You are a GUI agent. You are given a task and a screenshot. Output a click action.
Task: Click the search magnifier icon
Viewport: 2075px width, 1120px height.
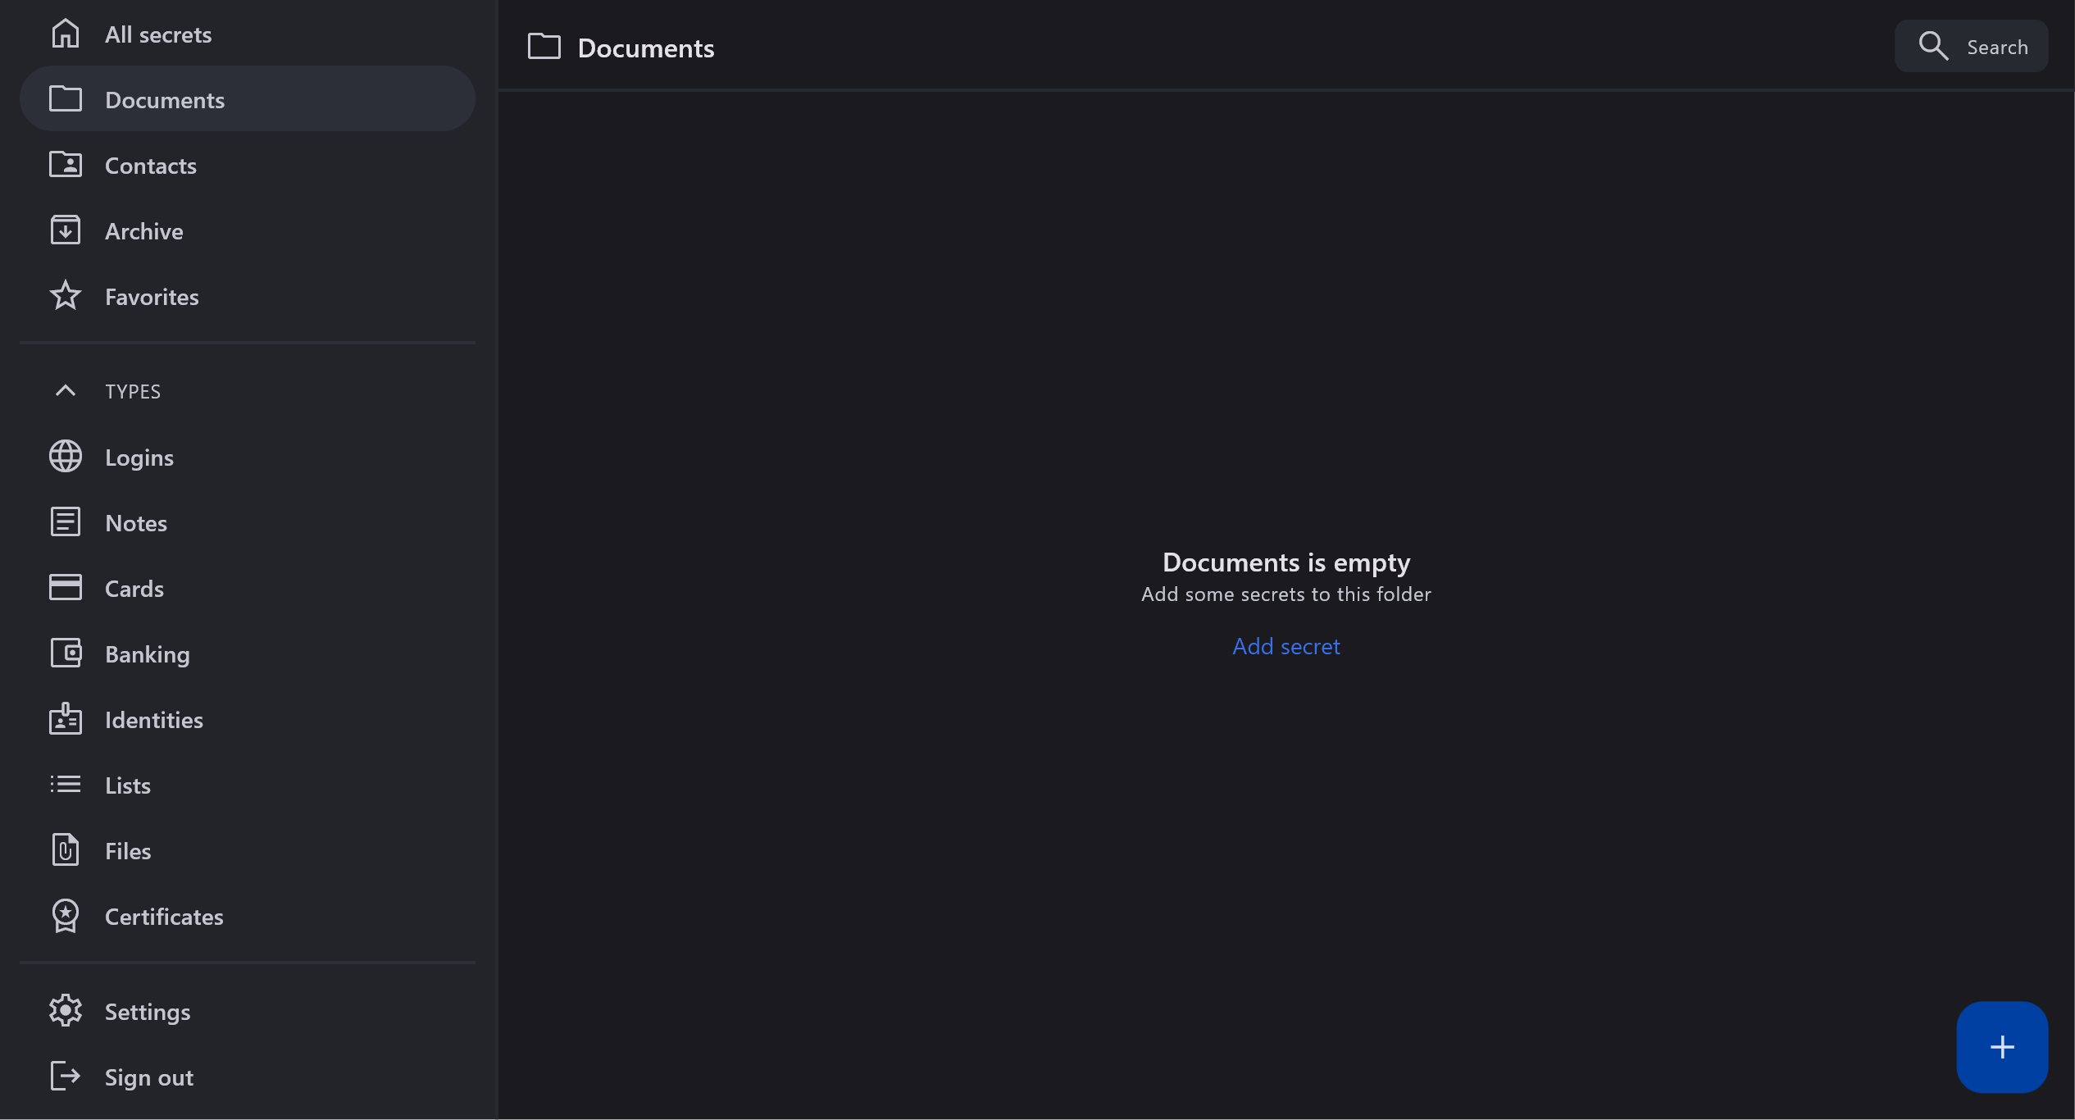coord(1932,46)
